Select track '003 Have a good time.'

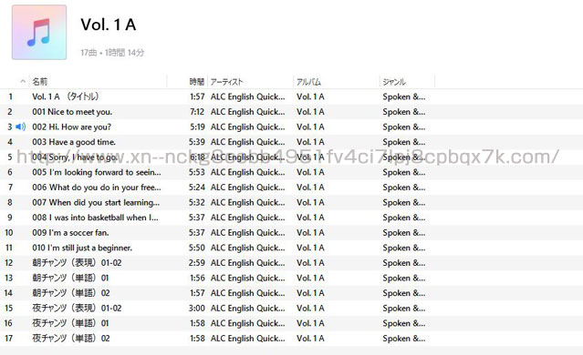[x=74, y=142]
